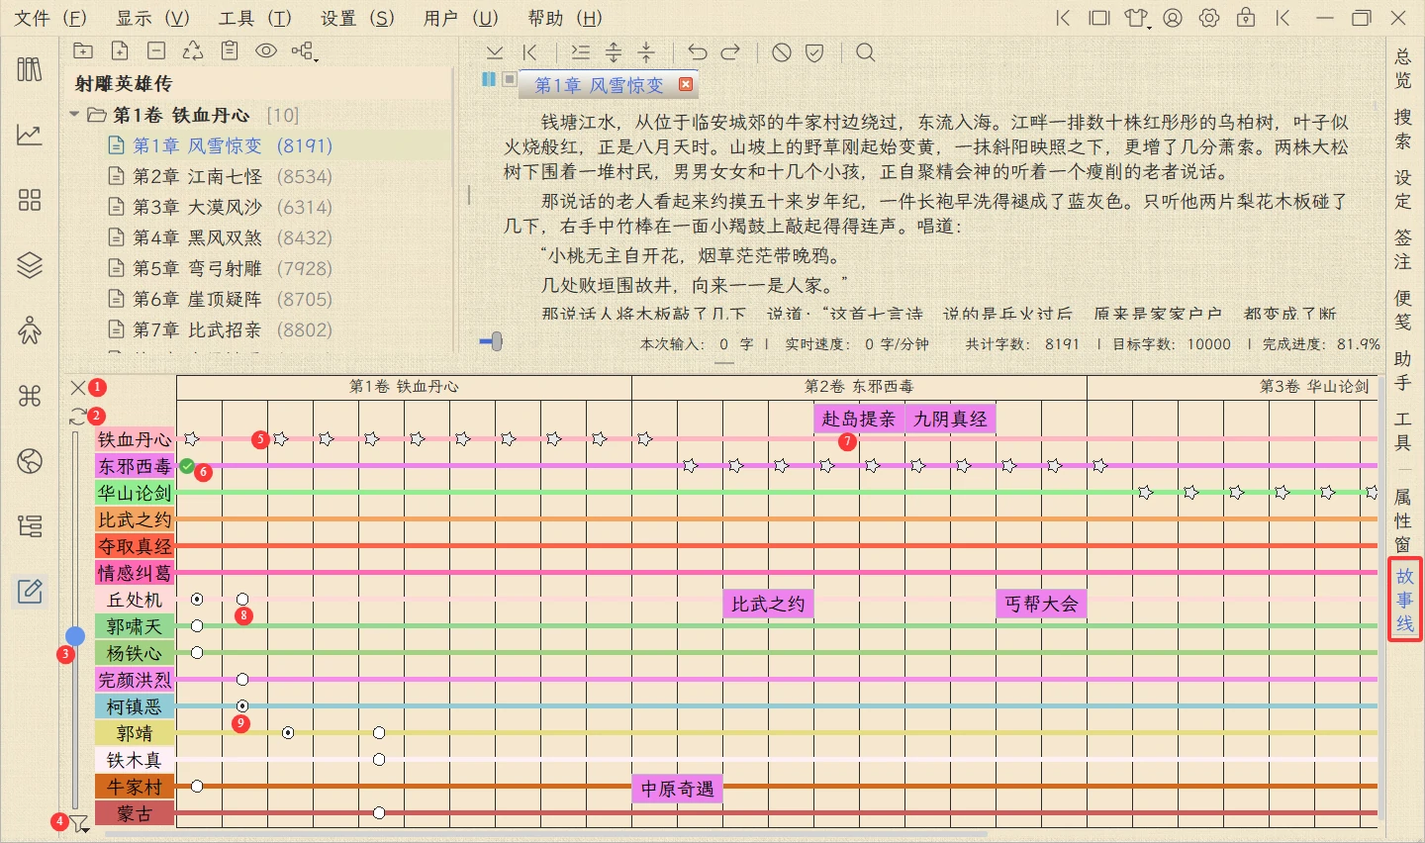
Task: Toggle the fullscreen layout icon
Action: (1098, 18)
